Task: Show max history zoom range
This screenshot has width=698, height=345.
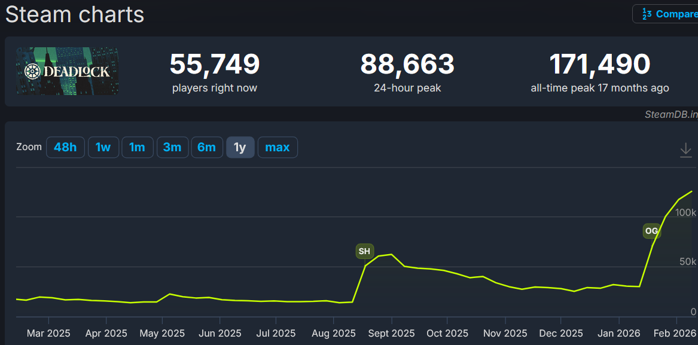Action: click(278, 147)
